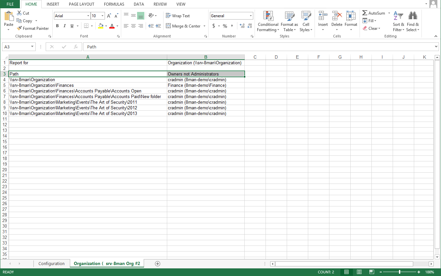The image size is (441, 276).
Task: Open the Configuration sheet tab
Action: 51,264
